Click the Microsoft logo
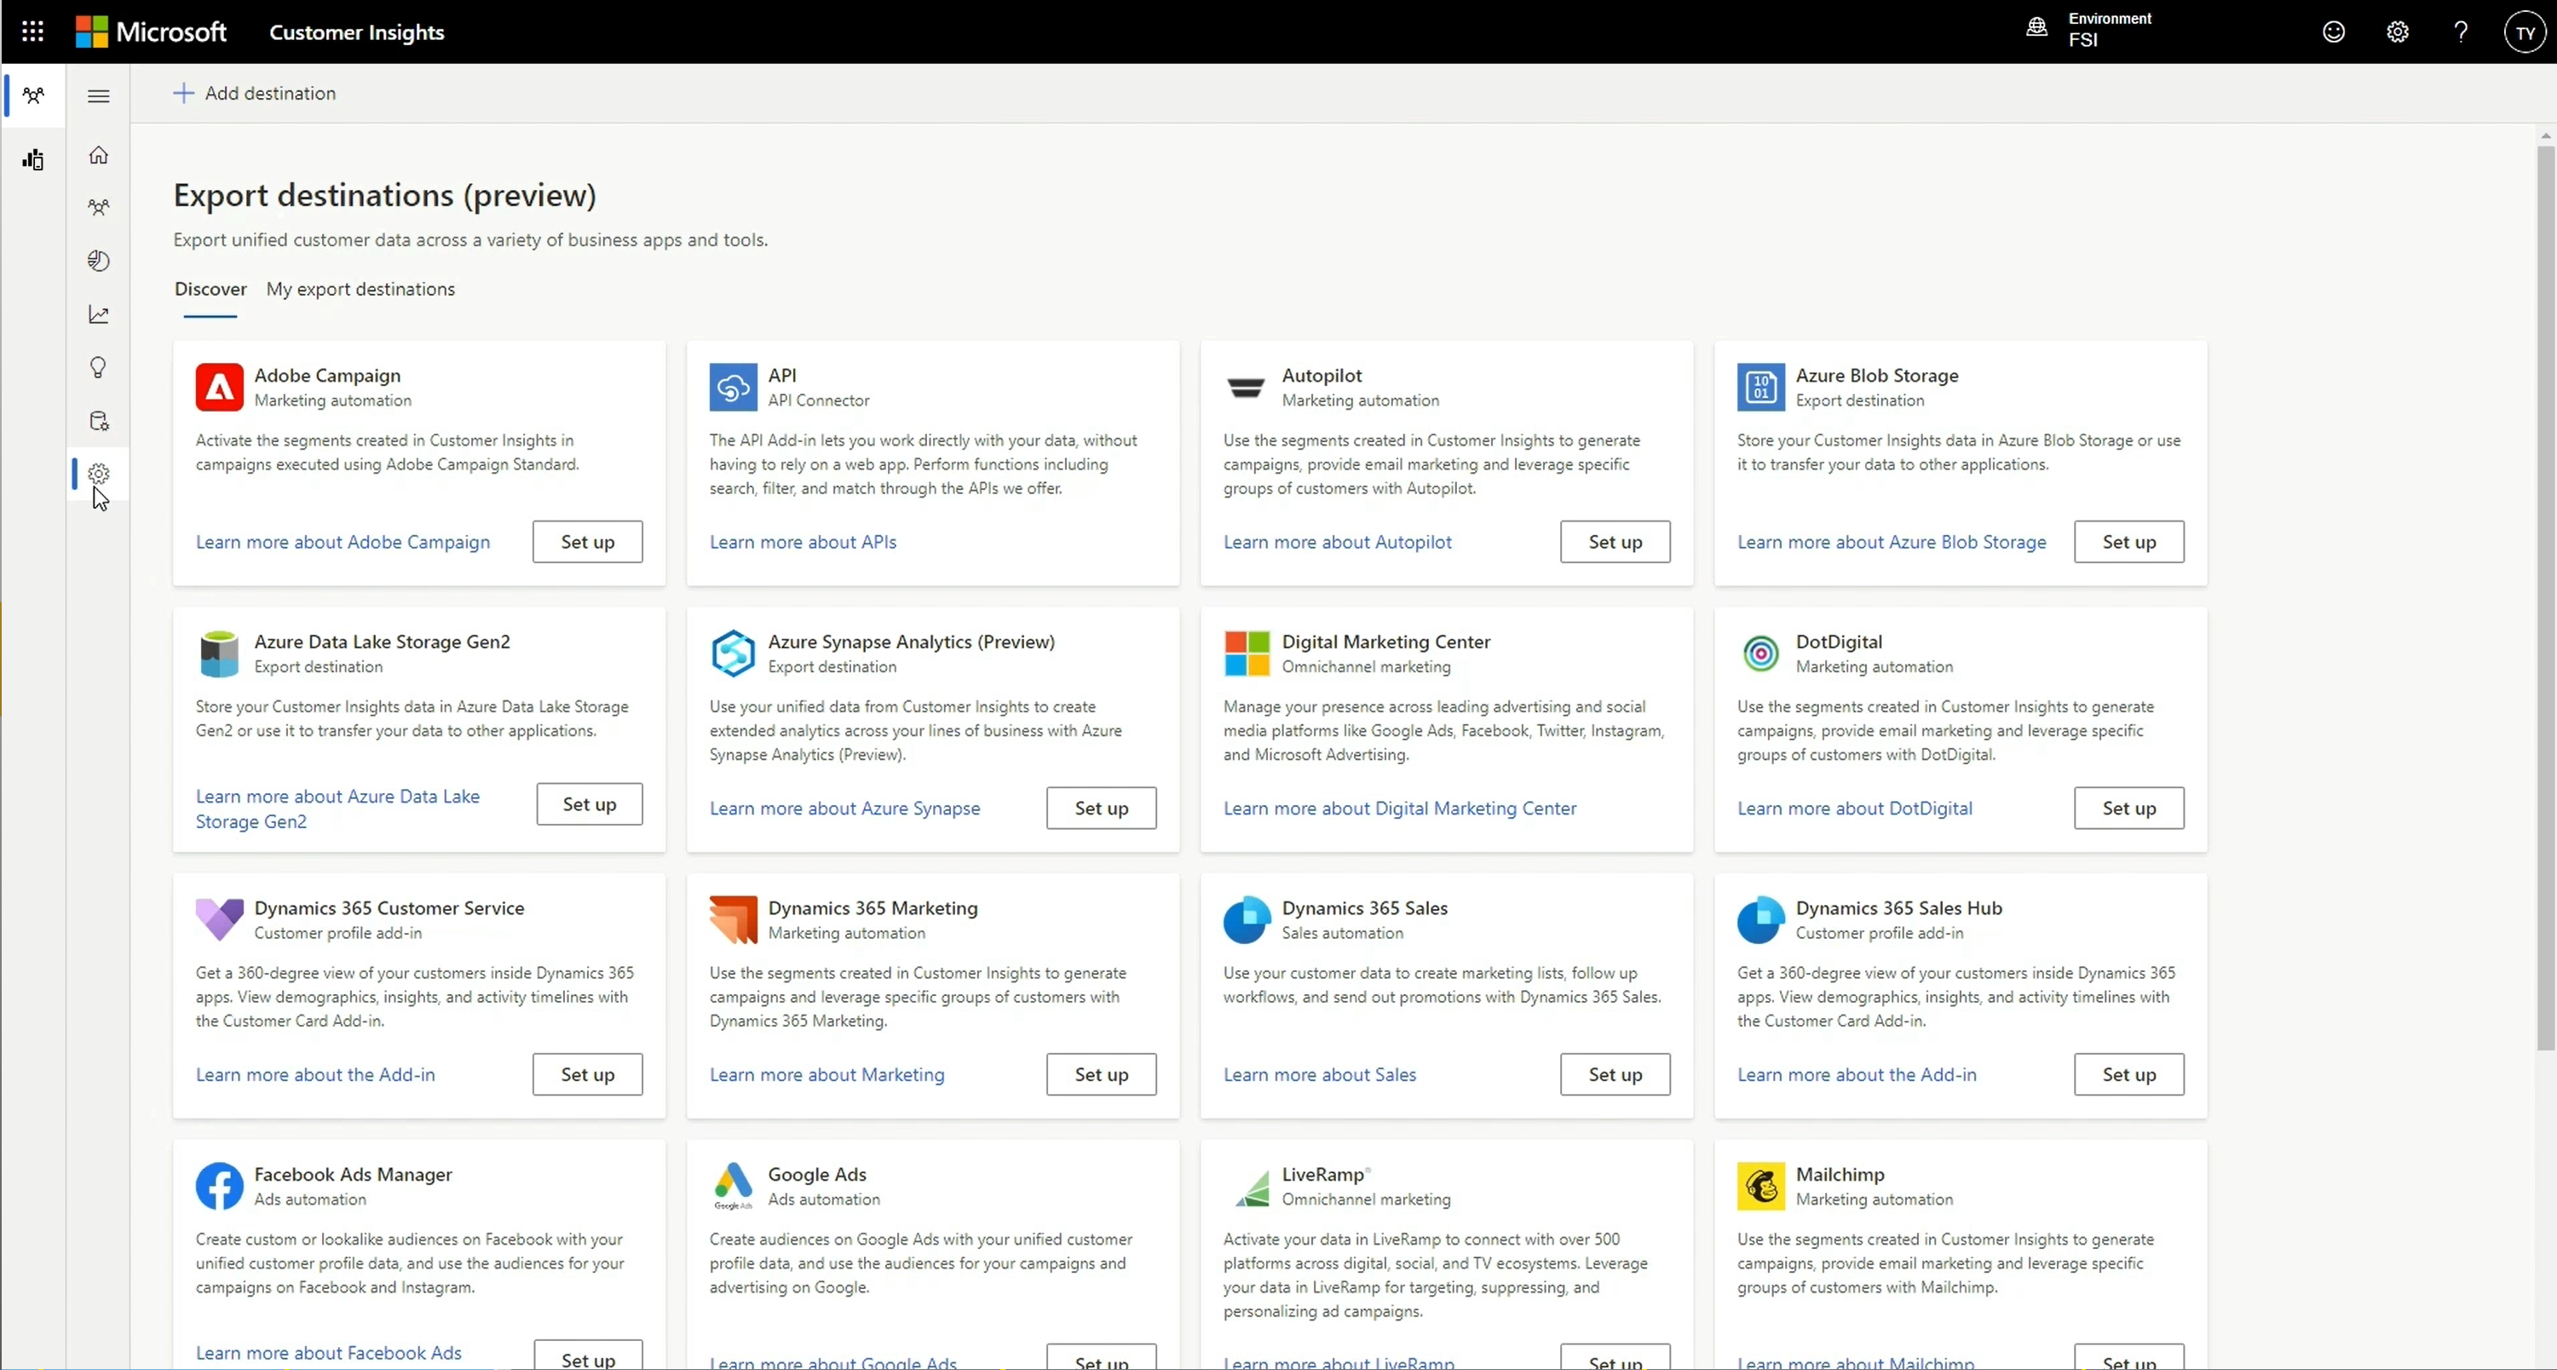 151,32
